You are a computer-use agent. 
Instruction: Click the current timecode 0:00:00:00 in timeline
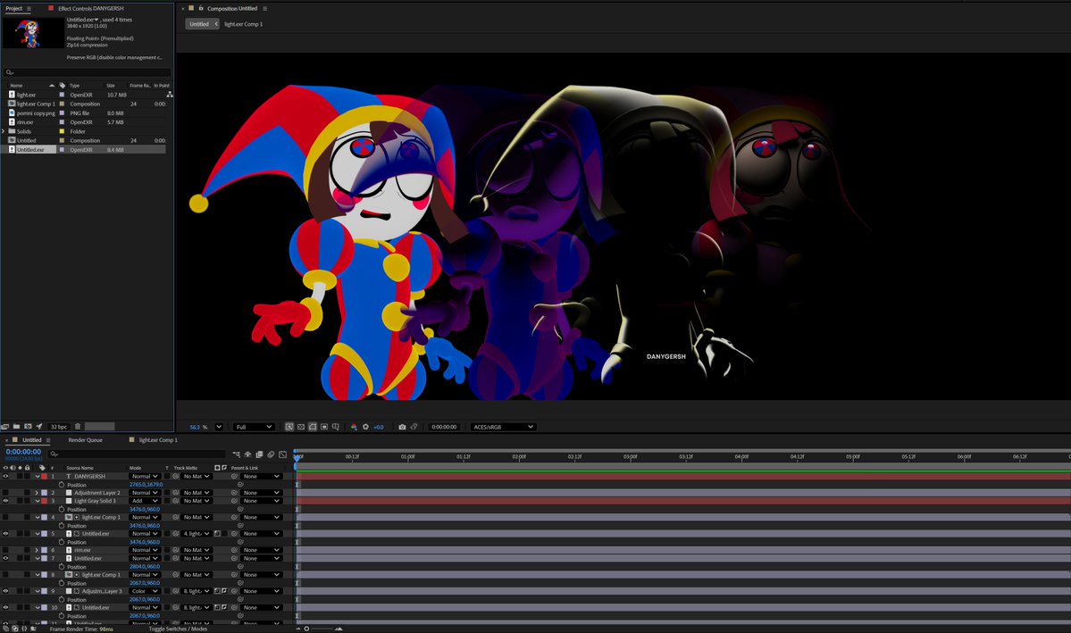pyautogui.click(x=23, y=452)
